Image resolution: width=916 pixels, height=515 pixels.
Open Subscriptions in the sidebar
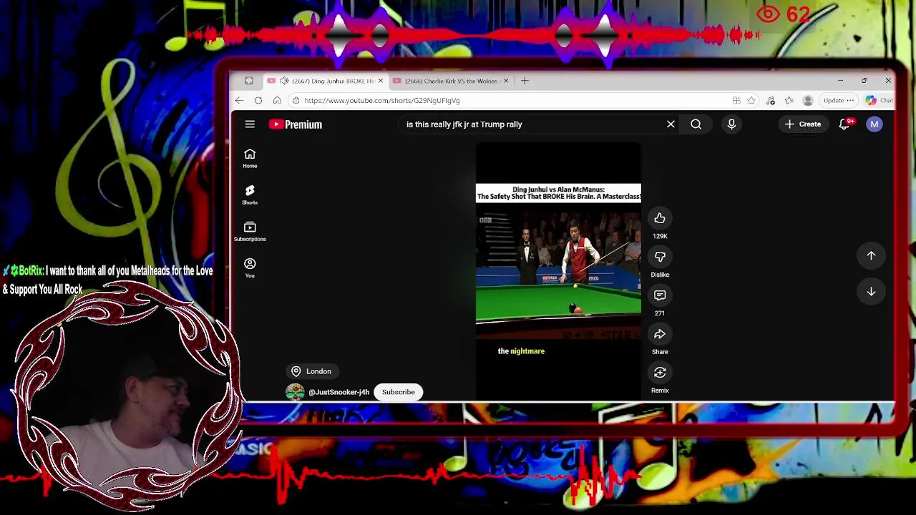pos(250,231)
